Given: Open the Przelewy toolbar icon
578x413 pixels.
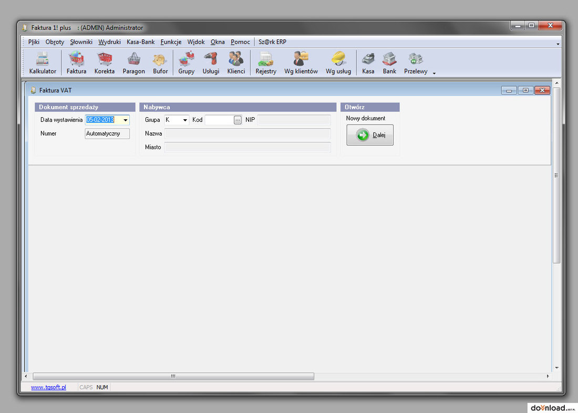Looking at the screenshot, I should [x=416, y=63].
